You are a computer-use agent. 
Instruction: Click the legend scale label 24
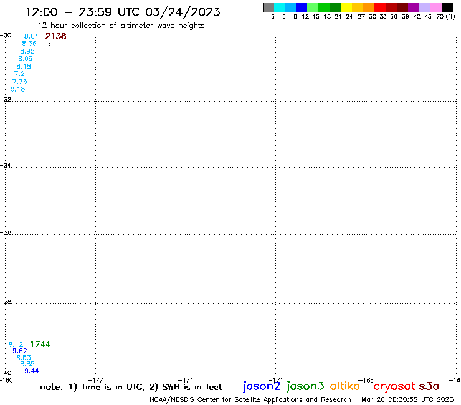(x=349, y=17)
